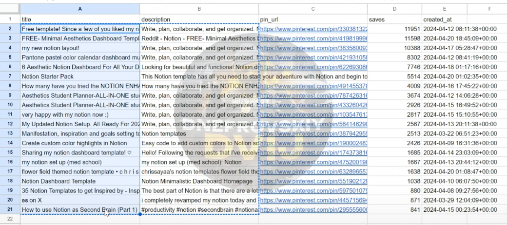Select date cell 2024-04-20 18:45:09+00:00
This screenshot has height=225, width=507.
coord(460,38)
